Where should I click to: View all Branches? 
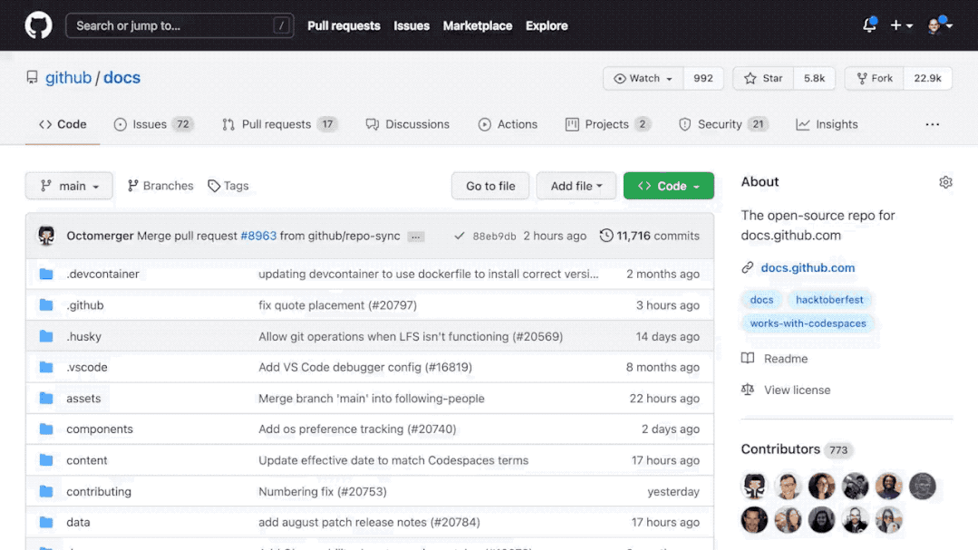coord(160,186)
